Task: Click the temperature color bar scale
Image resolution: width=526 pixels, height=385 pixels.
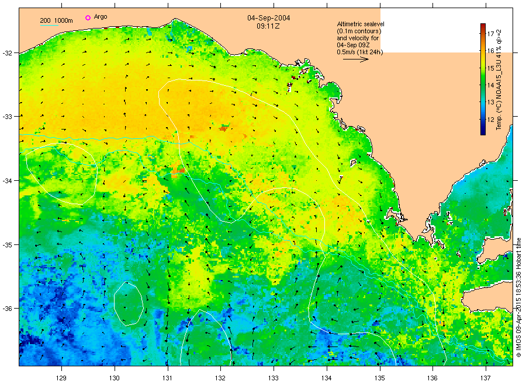Action: click(x=483, y=79)
